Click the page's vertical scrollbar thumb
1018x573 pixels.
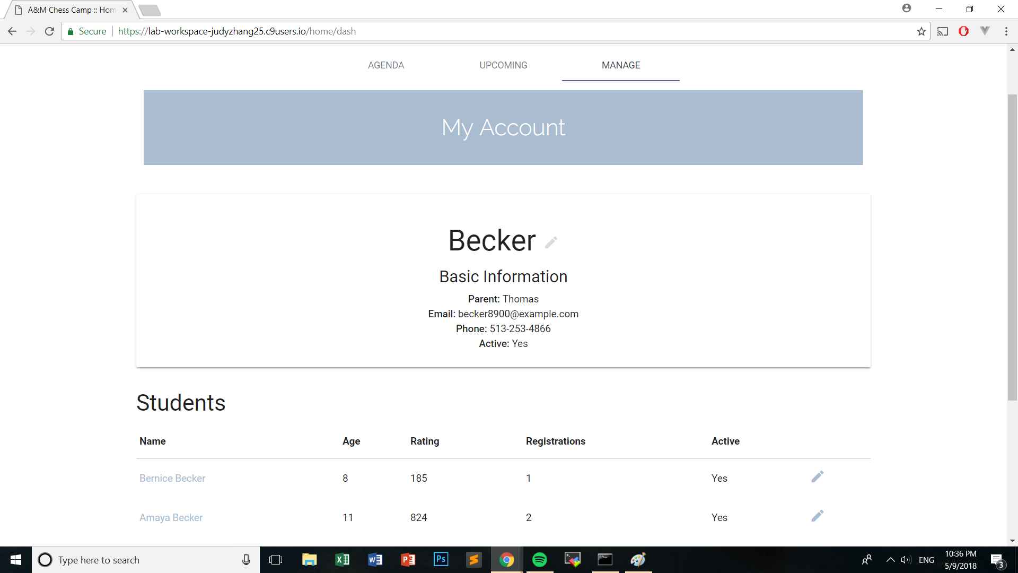coord(1012,247)
